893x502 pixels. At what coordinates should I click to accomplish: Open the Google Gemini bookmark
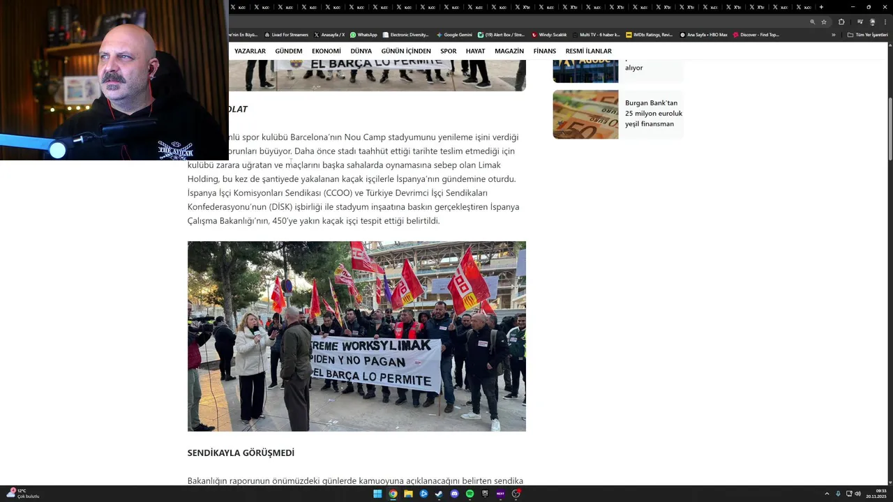(x=454, y=35)
